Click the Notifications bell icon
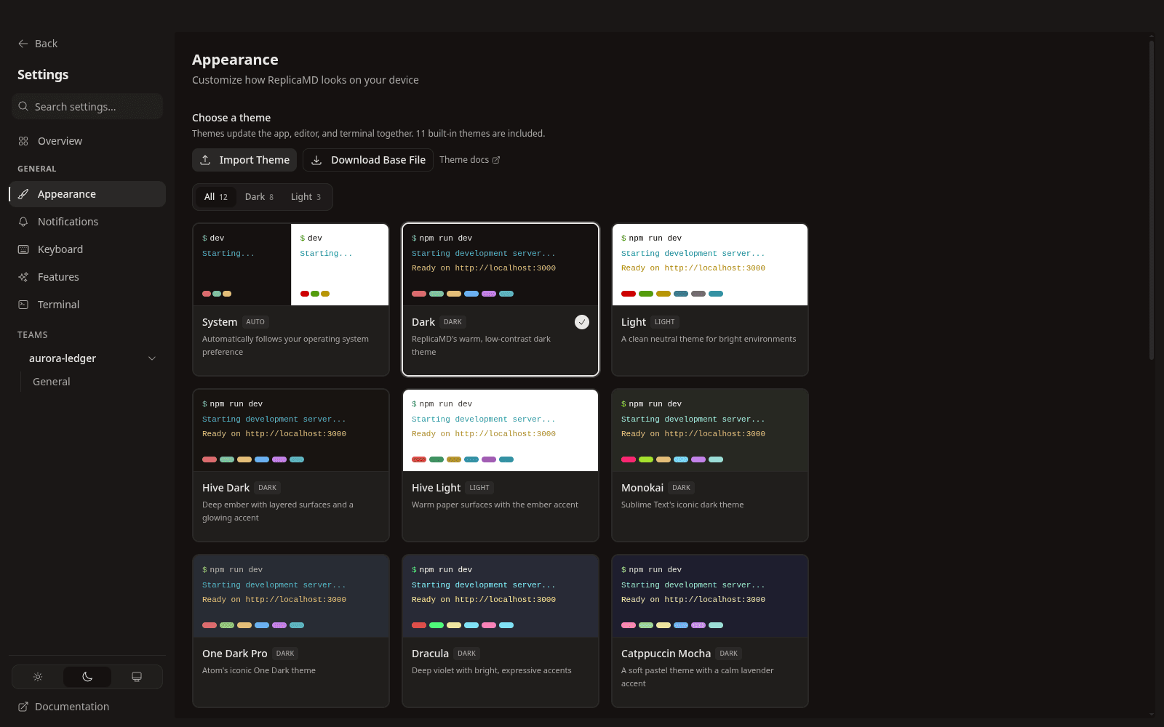 [x=23, y=222]
